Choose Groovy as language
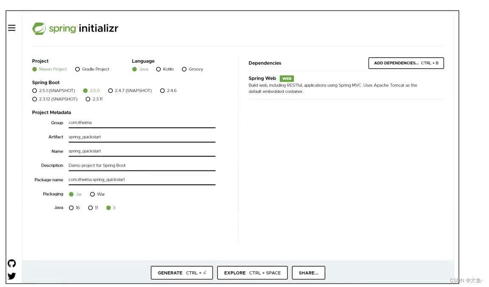 (x=193, y=69)
